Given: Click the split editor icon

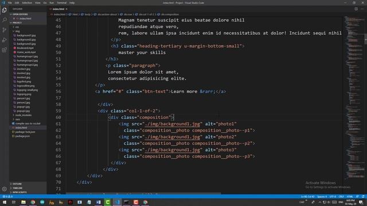Looking at the screenshot, I should tap(356, 9).
